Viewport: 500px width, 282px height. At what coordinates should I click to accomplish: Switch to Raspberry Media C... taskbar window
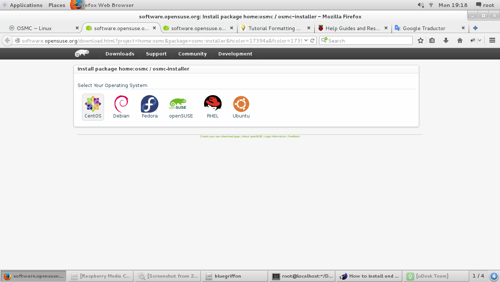[x=101, y=276]
